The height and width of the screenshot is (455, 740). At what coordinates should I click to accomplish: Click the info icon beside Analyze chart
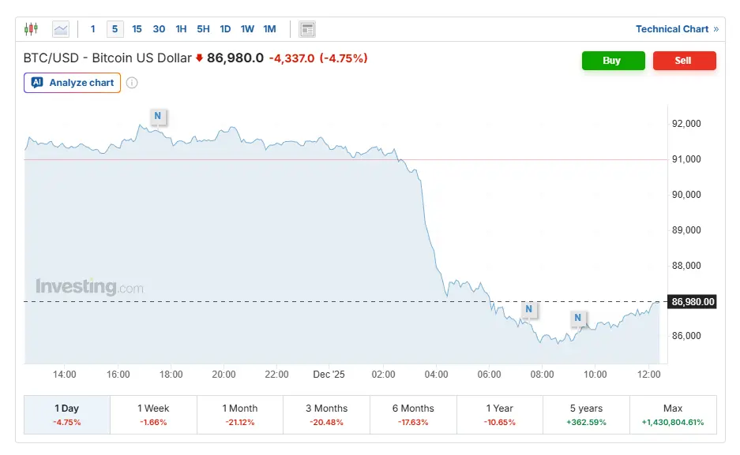pos(132,83)
